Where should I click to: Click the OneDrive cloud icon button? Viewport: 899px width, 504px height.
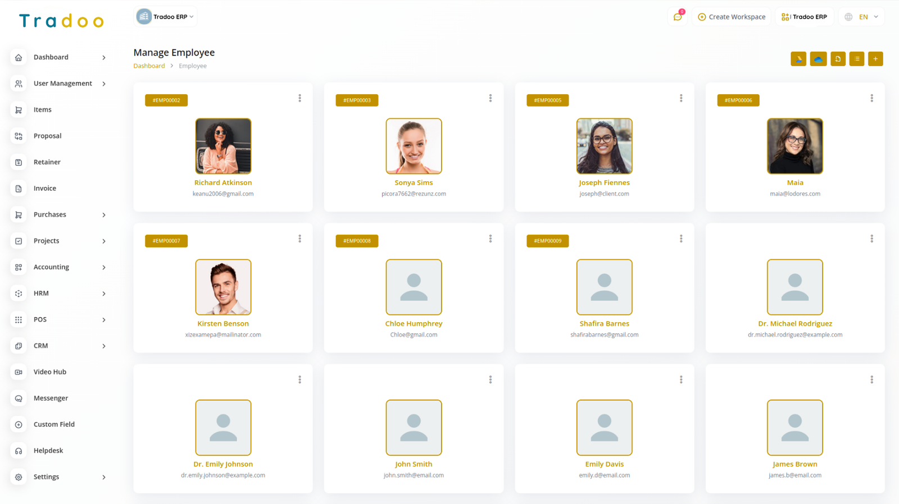pos(818,59)
